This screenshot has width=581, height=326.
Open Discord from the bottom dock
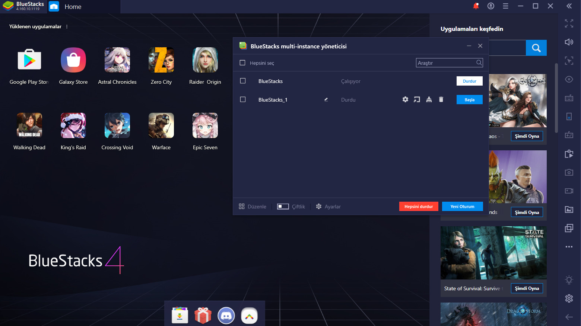226,316
